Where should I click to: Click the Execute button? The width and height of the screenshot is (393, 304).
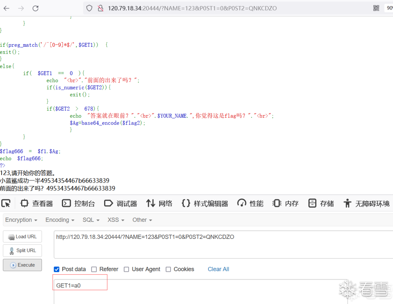[22, 265]
